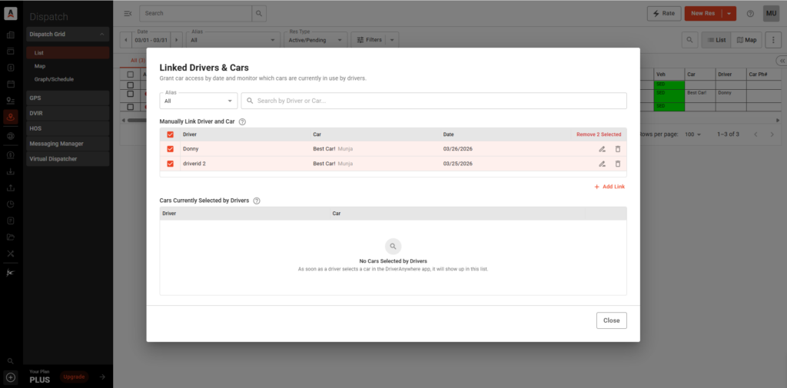Click the top bar search magnifier button

260,13
